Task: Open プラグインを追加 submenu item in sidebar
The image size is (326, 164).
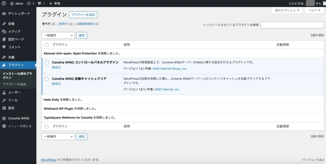Action: tap(14, 84)
